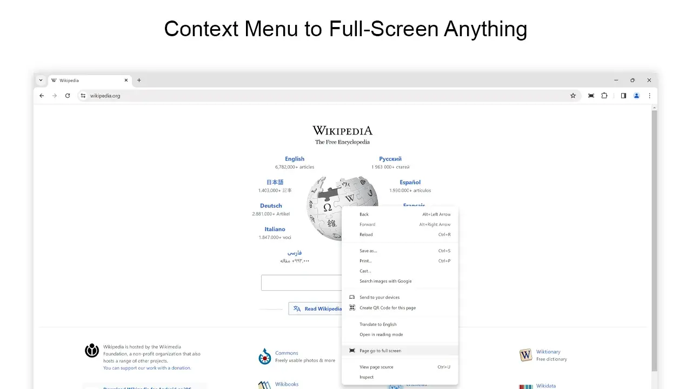The image size is (692, 389).
Task: Click the translate icon on Read Wikipedia button
Action: tap(297, 309)
